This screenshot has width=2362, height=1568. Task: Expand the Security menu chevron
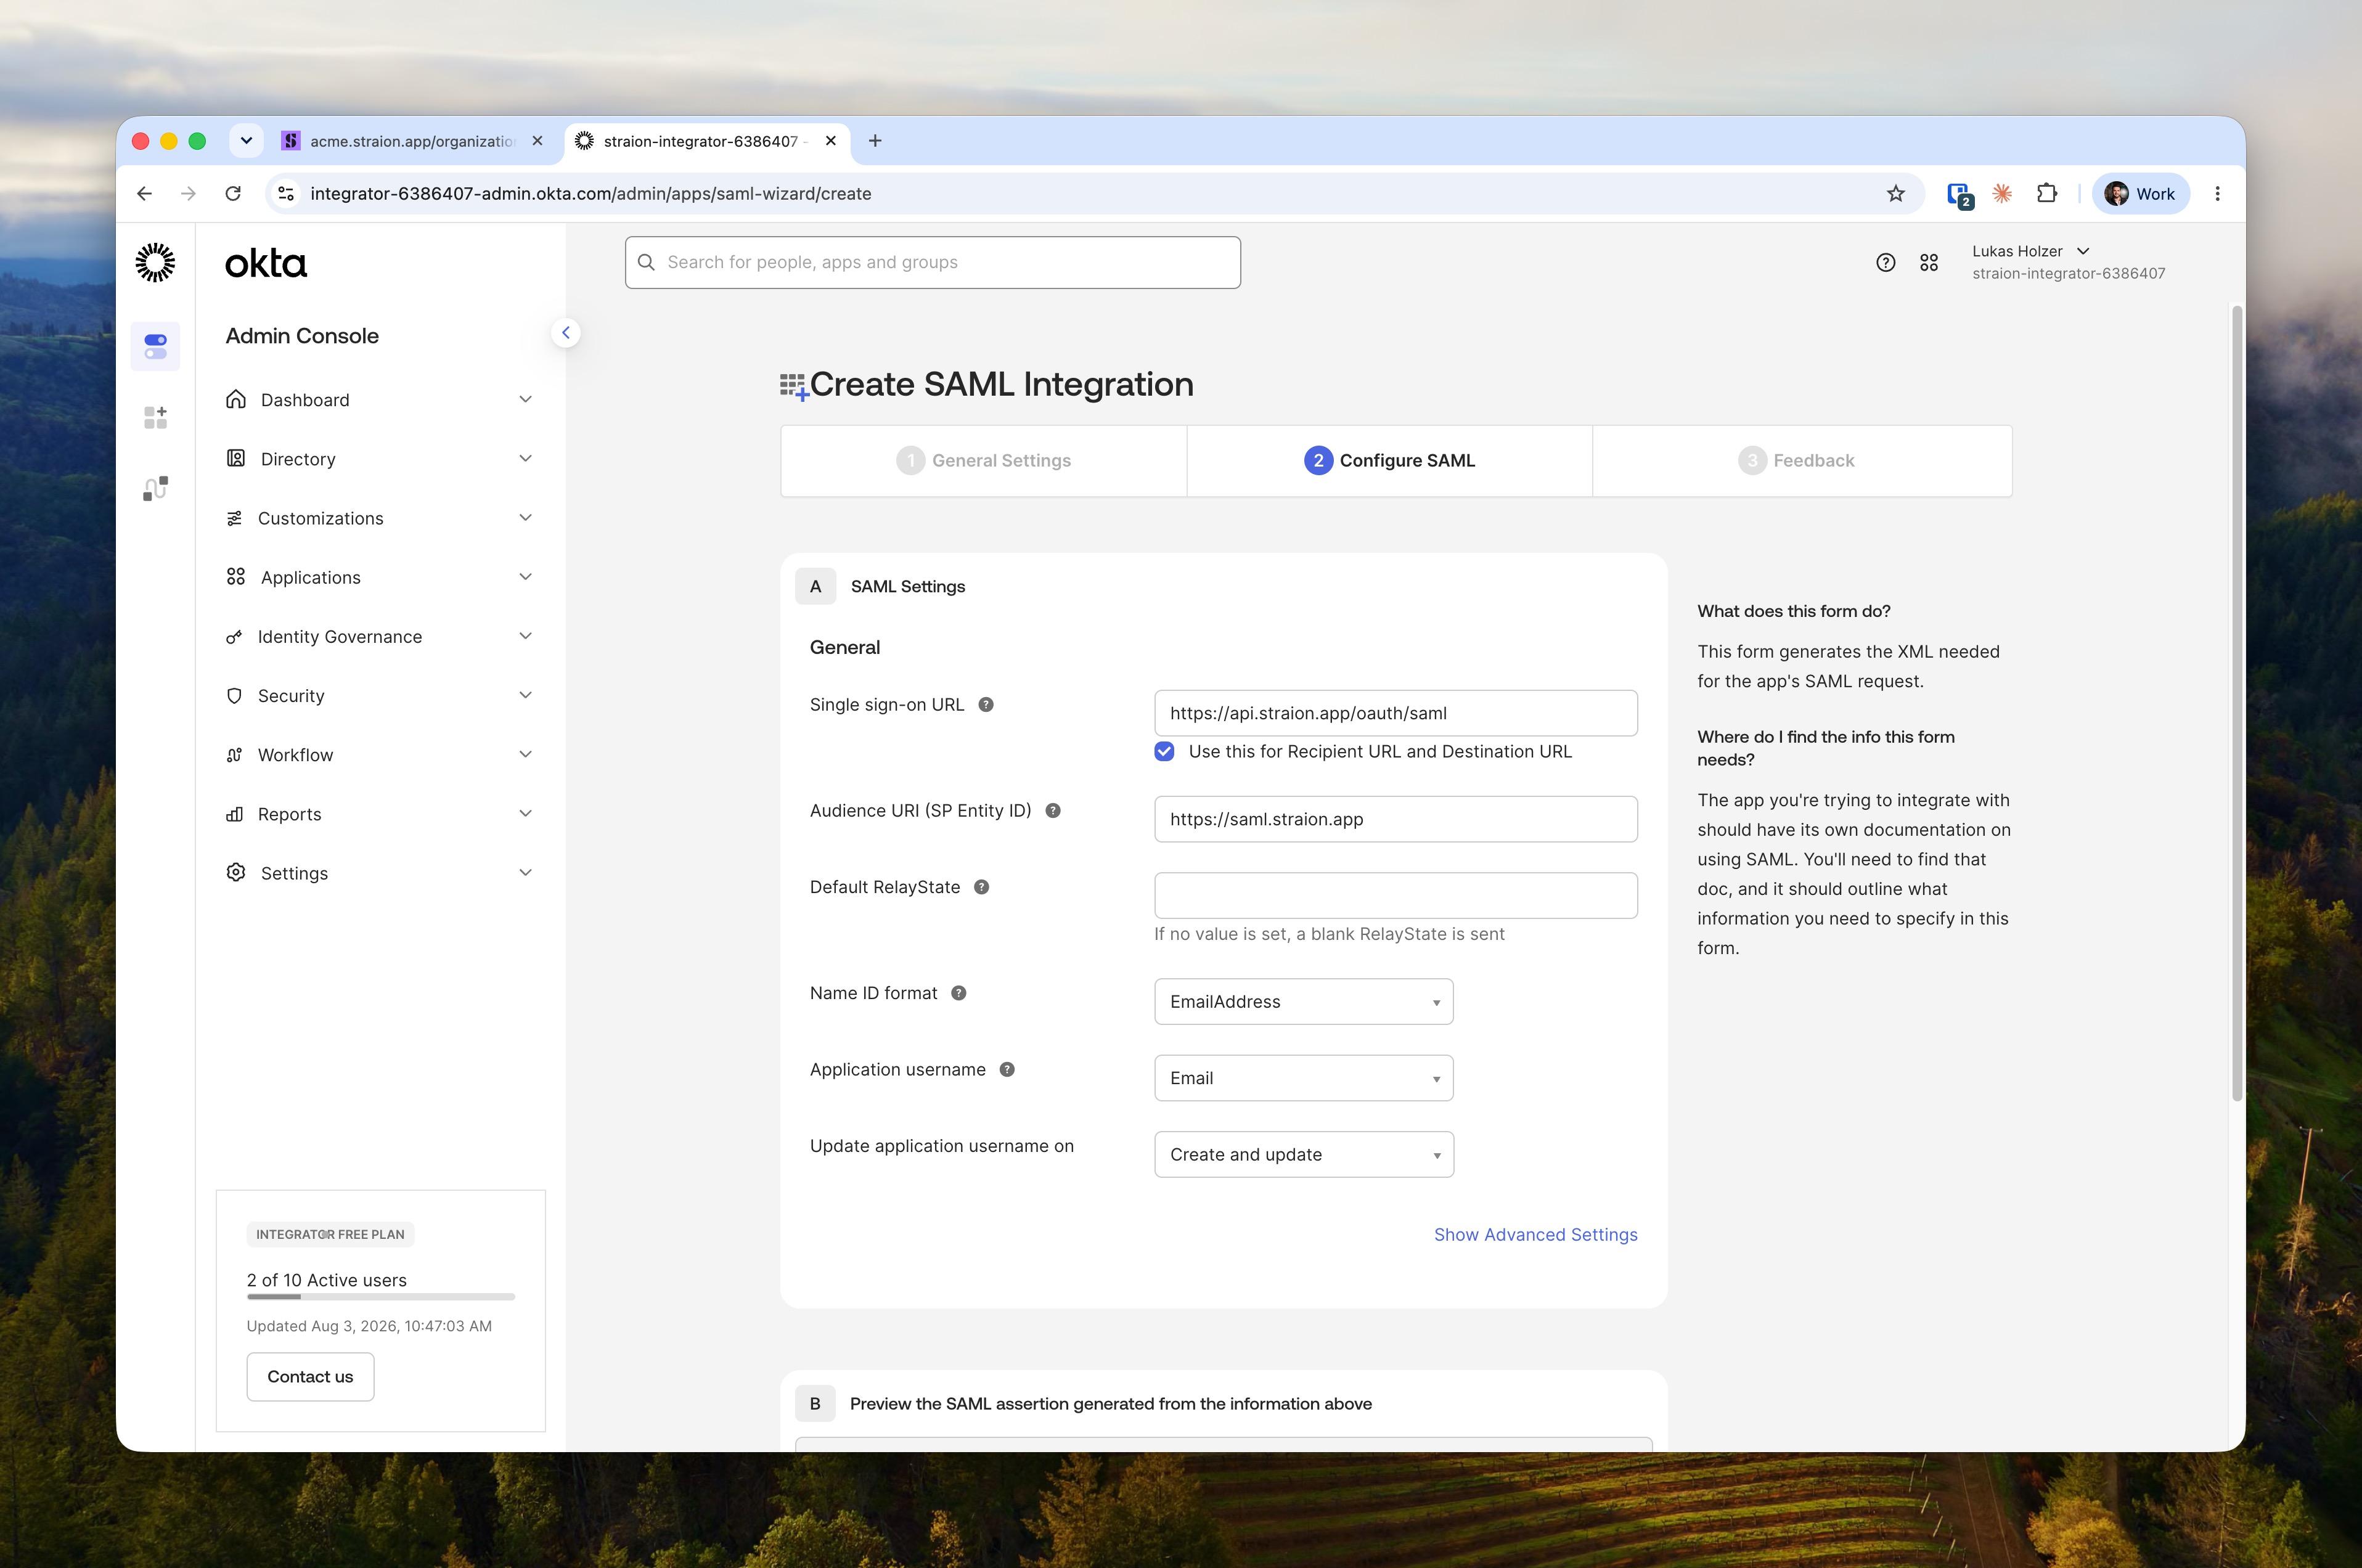click(525, 695)
